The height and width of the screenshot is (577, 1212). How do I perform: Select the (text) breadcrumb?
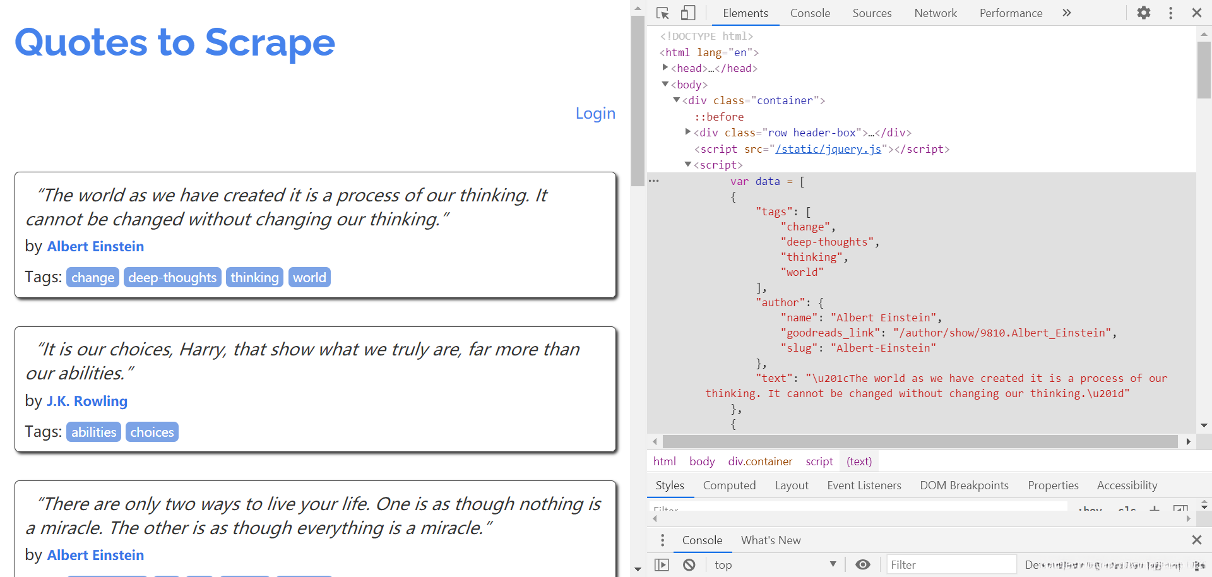[859, 461]
